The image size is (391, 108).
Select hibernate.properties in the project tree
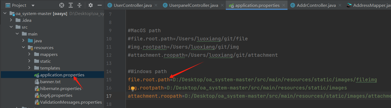61,89
